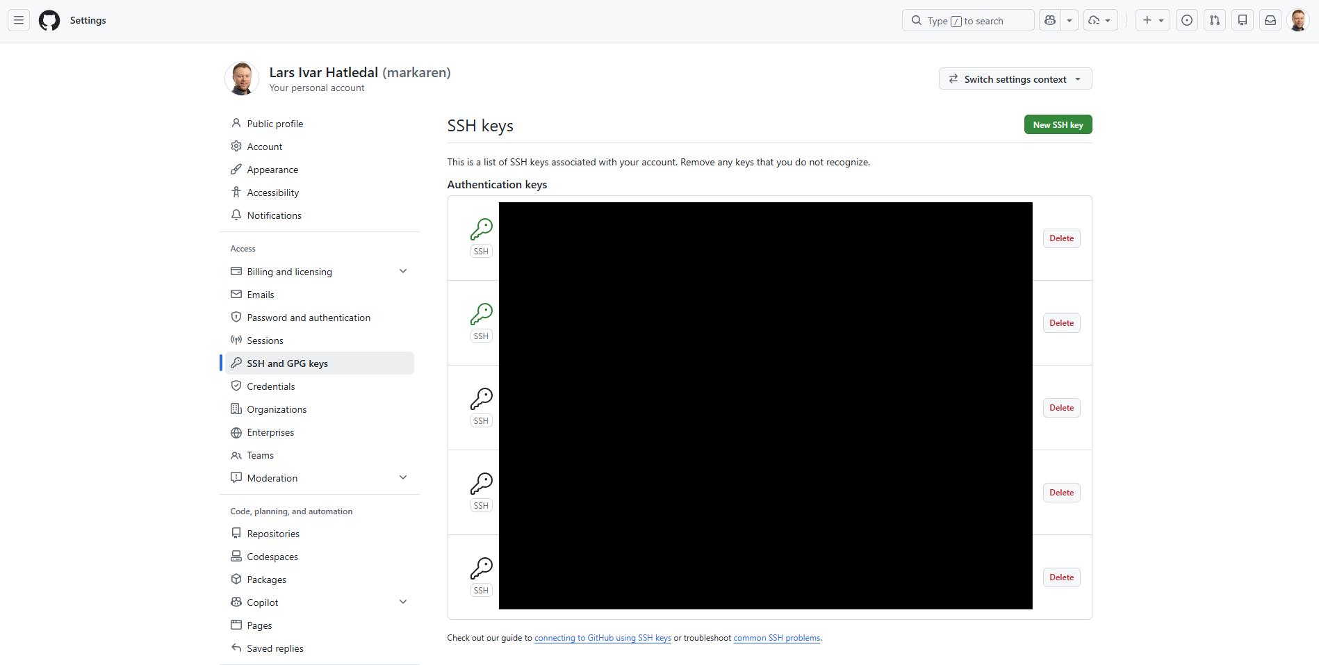
Task: Open pull requests icon in header
Action: [x=1215, y=20]
